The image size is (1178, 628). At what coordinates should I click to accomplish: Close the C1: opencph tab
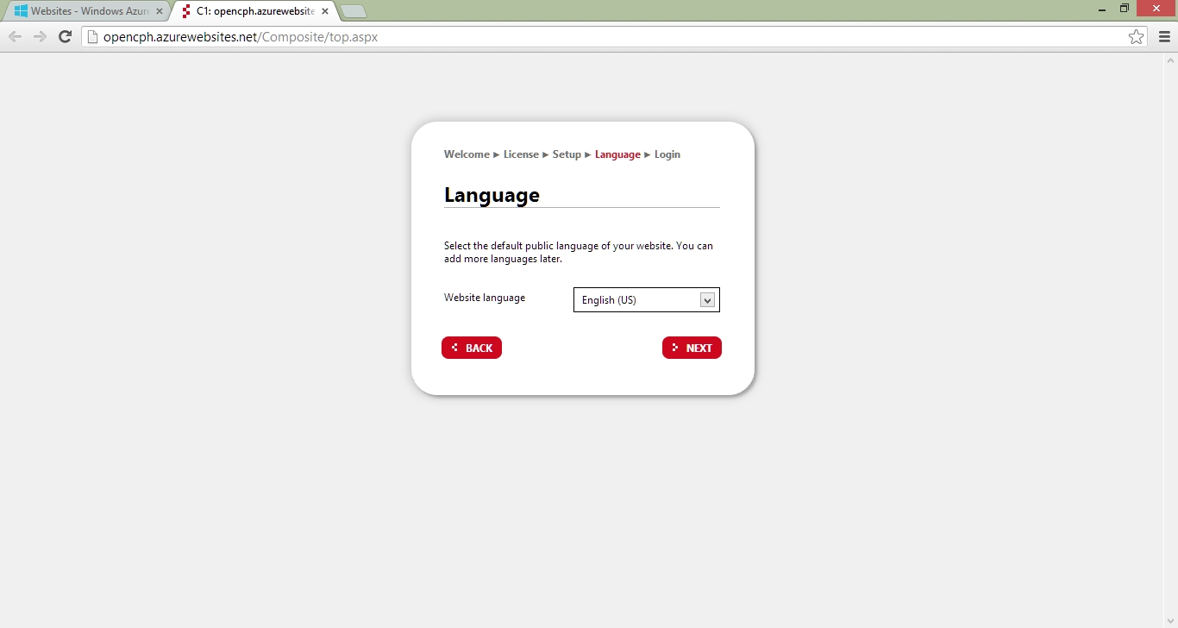click(x=325, y=11)
